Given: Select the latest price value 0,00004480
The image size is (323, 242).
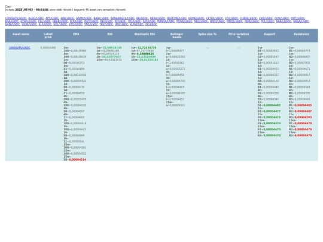Looking at the screenshot, I should pos(48,48).
